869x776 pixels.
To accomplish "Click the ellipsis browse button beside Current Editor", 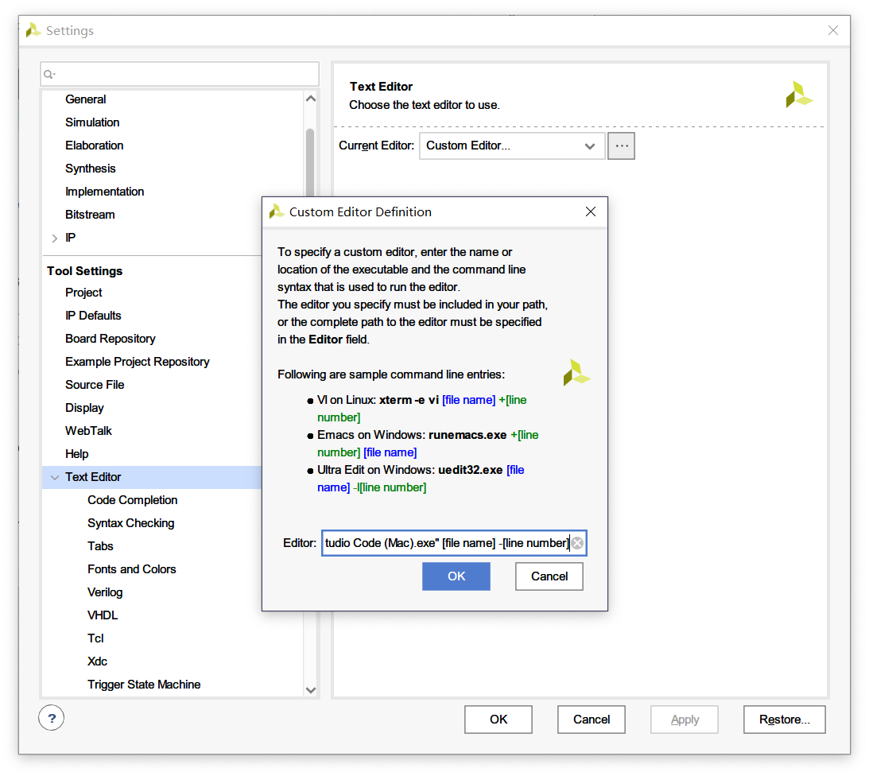I will tap(621, 146).
